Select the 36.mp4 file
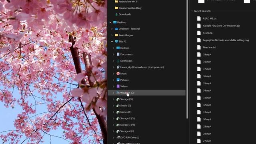 (207, 76)
